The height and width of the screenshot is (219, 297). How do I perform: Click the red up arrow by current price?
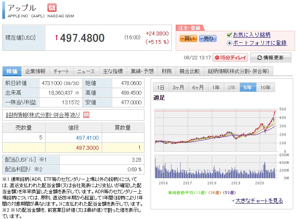(x=57, y=37)
